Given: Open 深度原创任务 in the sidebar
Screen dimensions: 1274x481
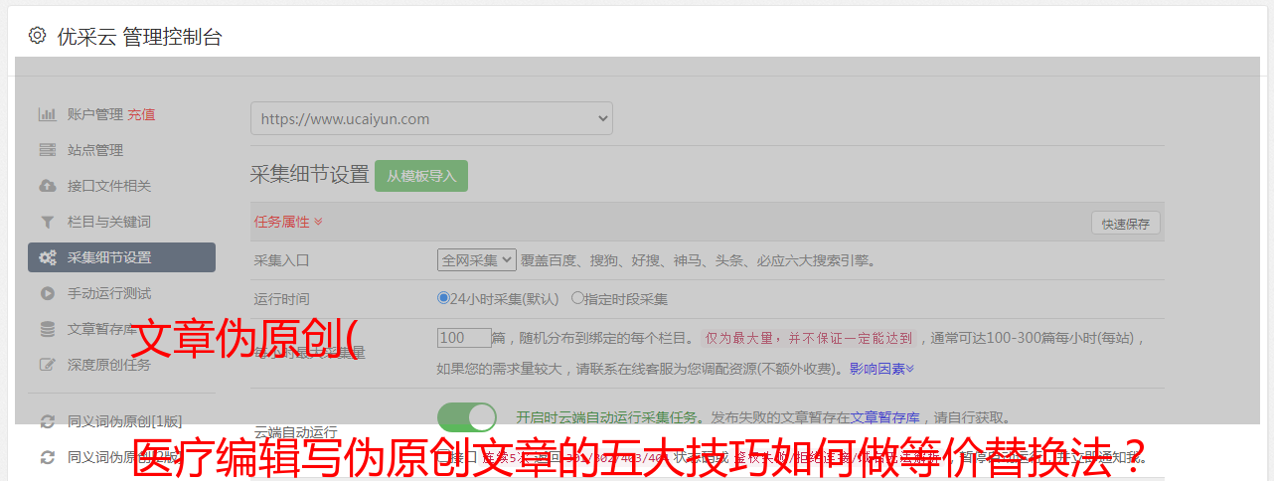Looking at the screenshot, I should click(x=109, y=365).
